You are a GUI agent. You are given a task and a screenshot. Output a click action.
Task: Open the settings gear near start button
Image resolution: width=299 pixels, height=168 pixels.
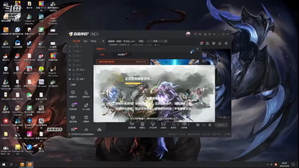pyautogui.click(x=210, y=125)
